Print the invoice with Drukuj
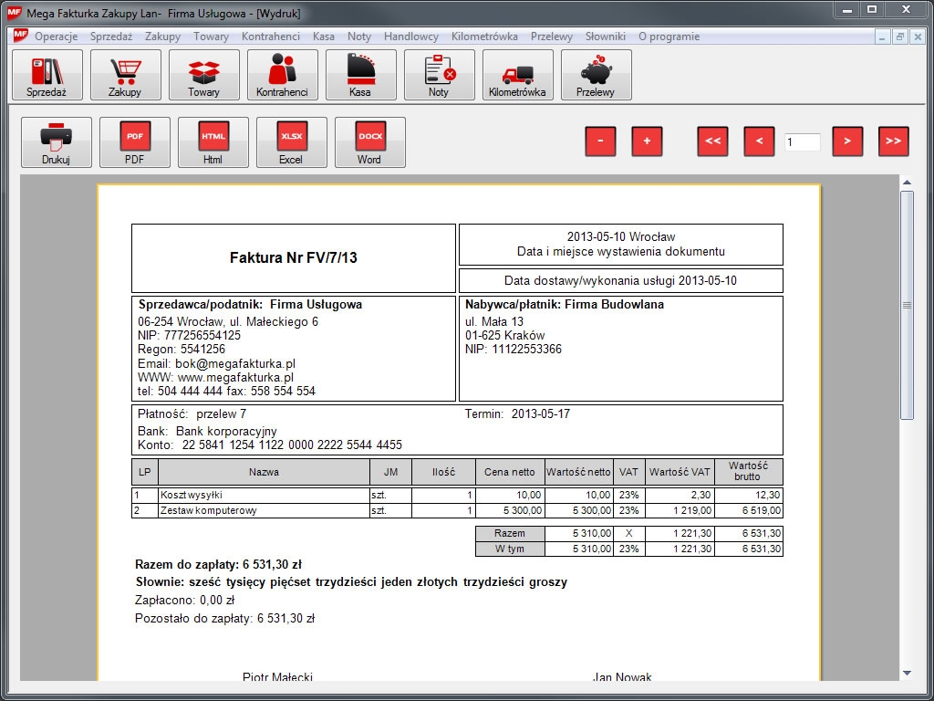This screenshot has width=934, height=701. [57, 142]
